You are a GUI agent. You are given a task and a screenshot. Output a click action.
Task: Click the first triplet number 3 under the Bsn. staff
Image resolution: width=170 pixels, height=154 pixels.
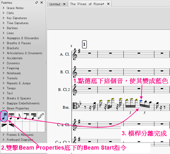click(130, 113)
